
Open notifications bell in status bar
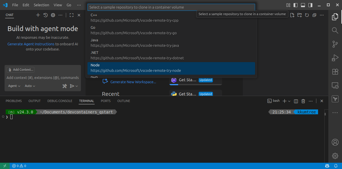tap(336, 166)
